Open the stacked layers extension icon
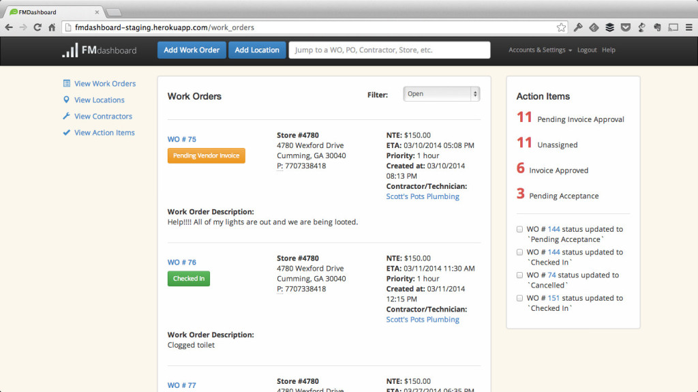The image size is (698, 392). tap(610, 28)
